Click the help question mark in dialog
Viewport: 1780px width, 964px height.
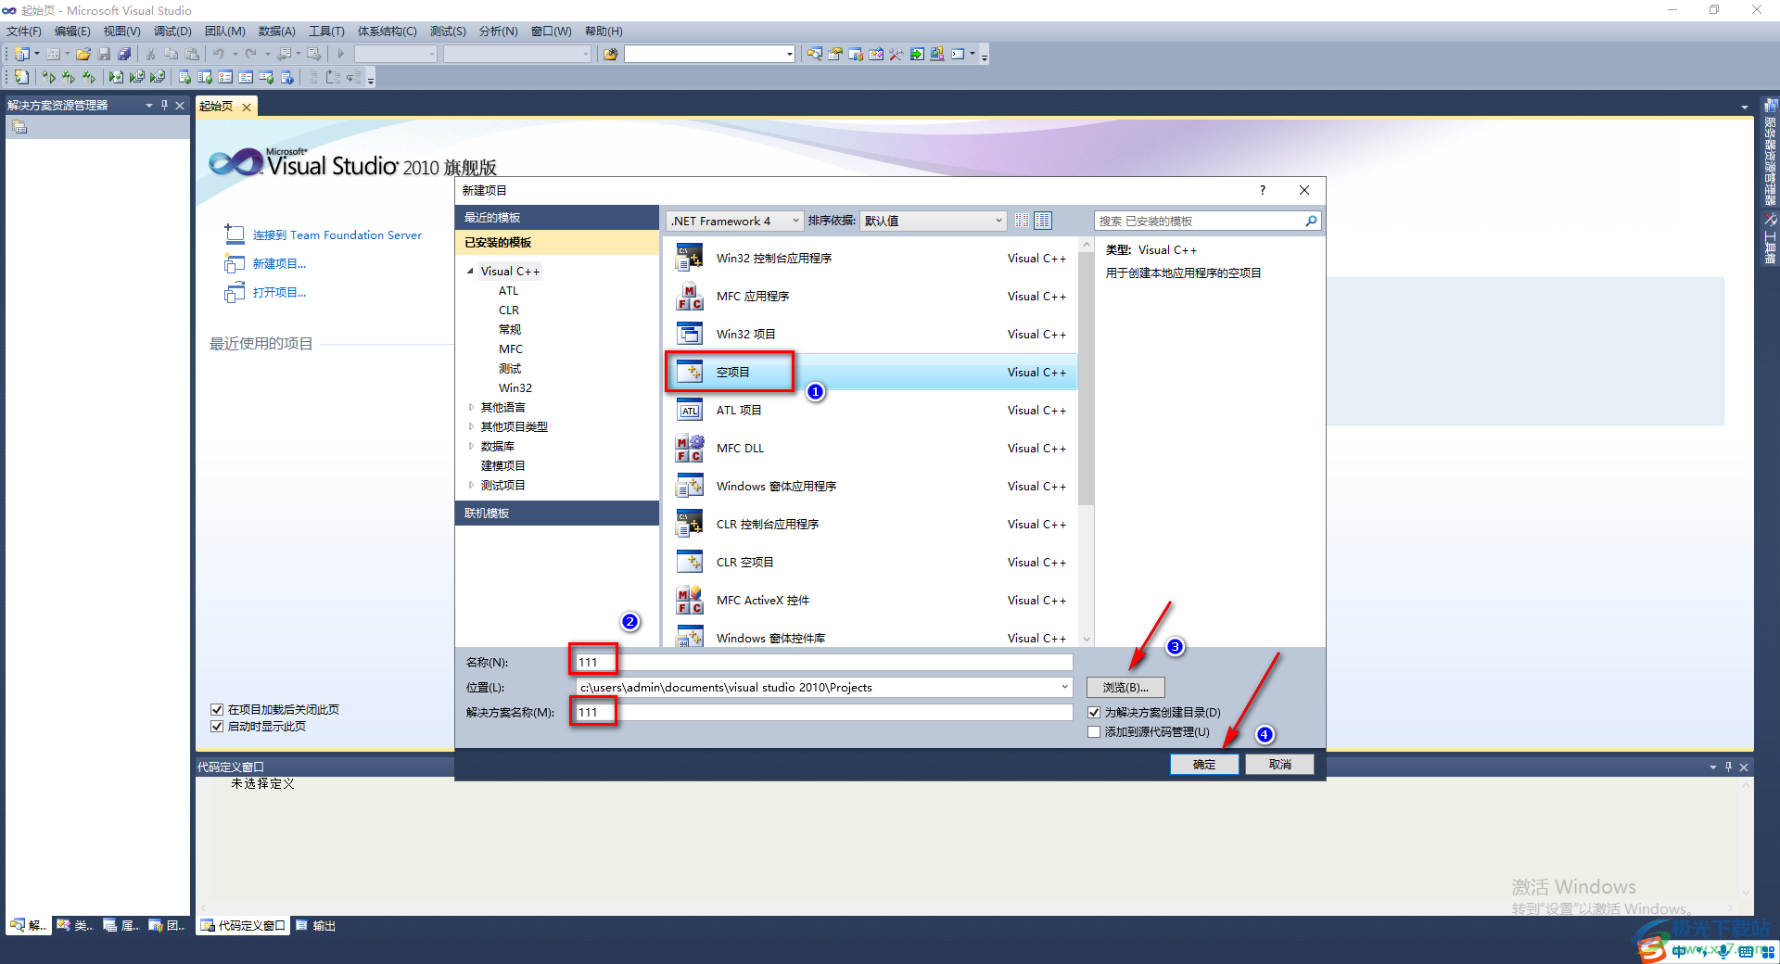(1262, 190)
